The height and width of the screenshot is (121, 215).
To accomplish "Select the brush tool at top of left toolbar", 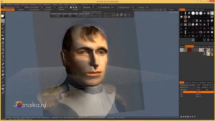I will pyautogui.click(x=3, y=12).
